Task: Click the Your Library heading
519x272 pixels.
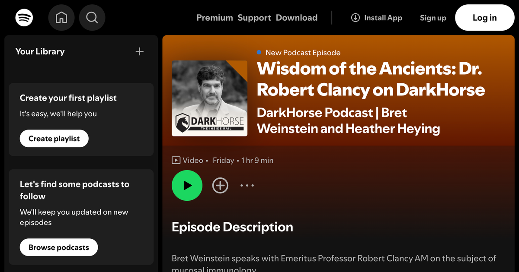Action: 40,51
